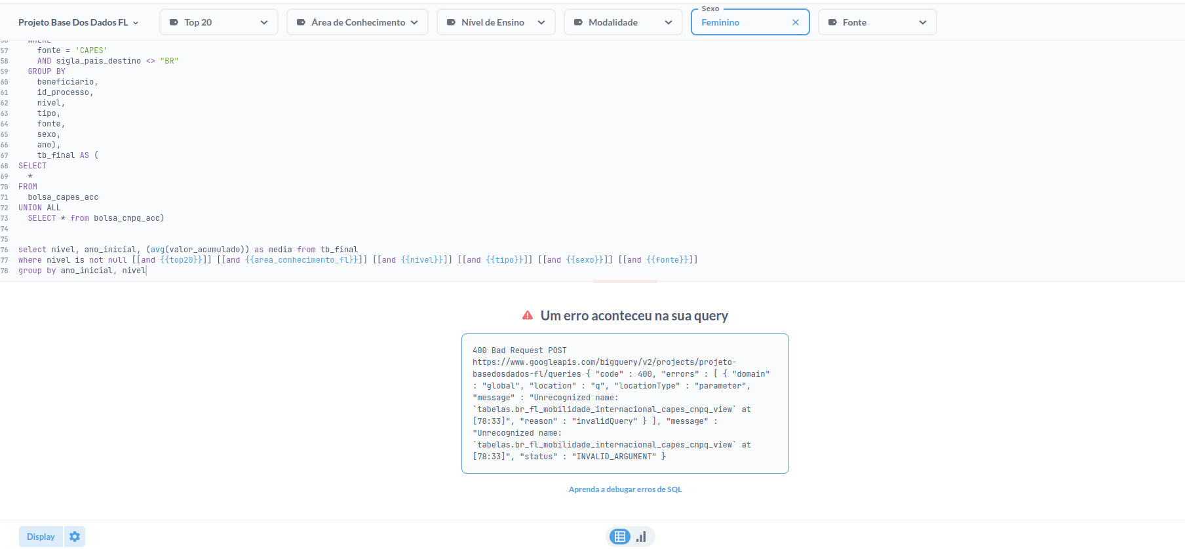Switch to chart view icon
Viewport: 1185px width, 549px height.
(642, 537)
